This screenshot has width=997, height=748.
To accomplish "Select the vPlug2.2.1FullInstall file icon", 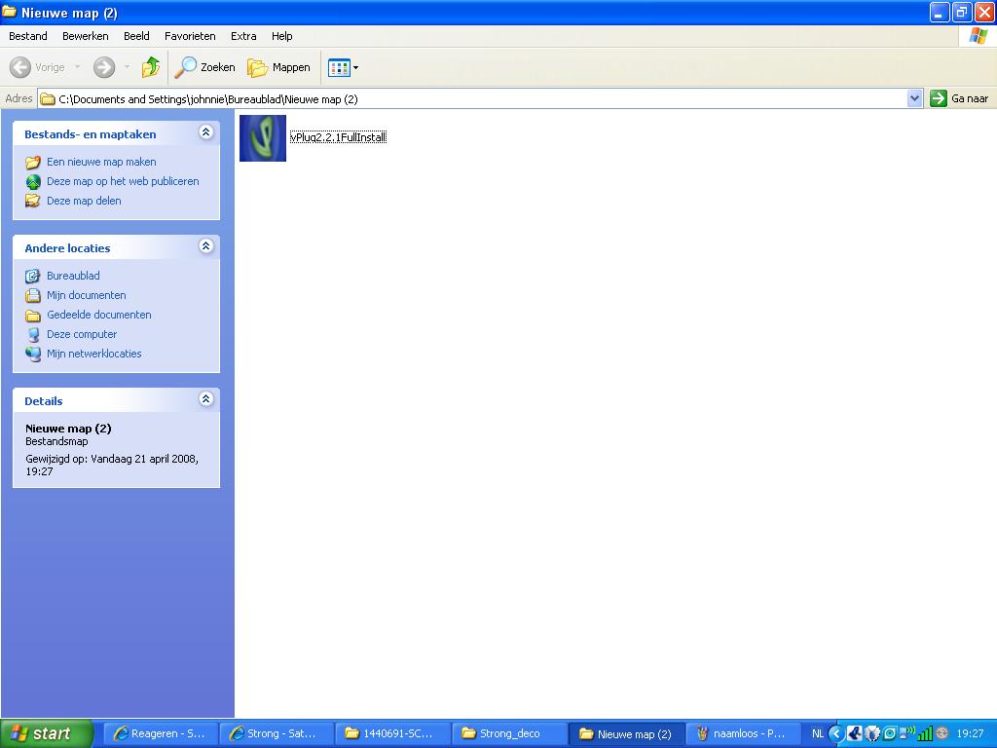I will point(263,138).
